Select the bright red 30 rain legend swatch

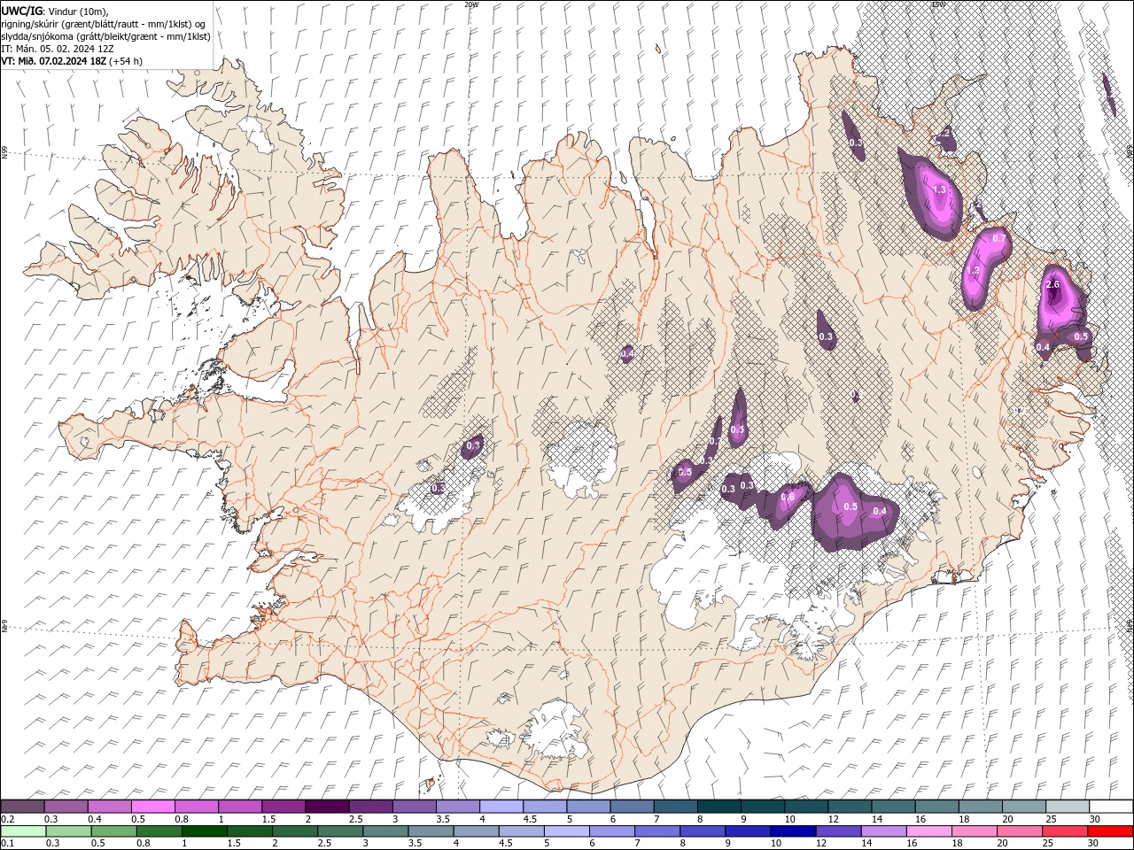click(1110, 831)
